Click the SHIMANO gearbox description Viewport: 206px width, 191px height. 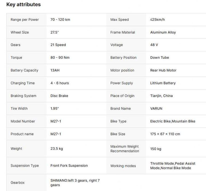tap(75, 183)
